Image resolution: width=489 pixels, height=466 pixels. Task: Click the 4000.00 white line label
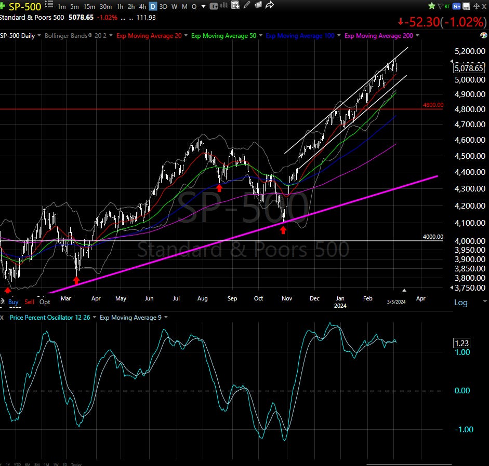[x=433, y=237]
